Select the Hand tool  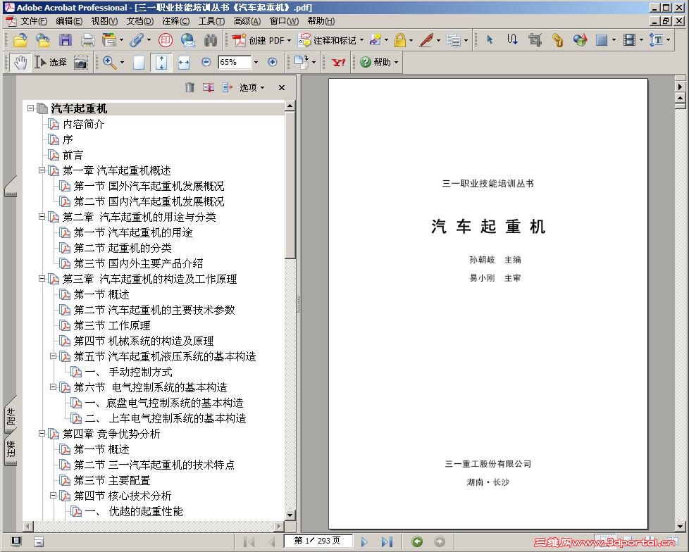[x=20, y=63]
